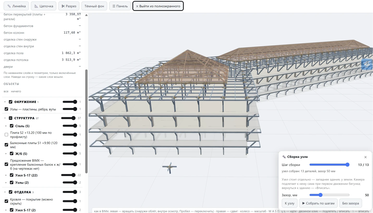Exit fullscreen with Выйти из полноэкранного

158,6
